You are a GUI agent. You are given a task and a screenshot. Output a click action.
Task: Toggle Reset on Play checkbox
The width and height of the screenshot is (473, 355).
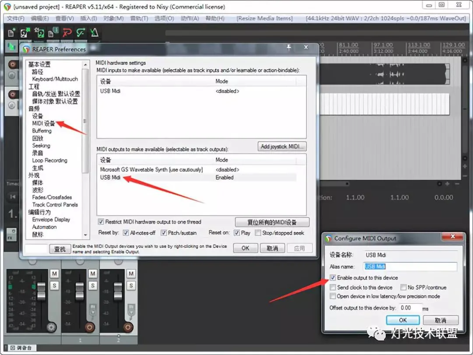pos(237,233)
